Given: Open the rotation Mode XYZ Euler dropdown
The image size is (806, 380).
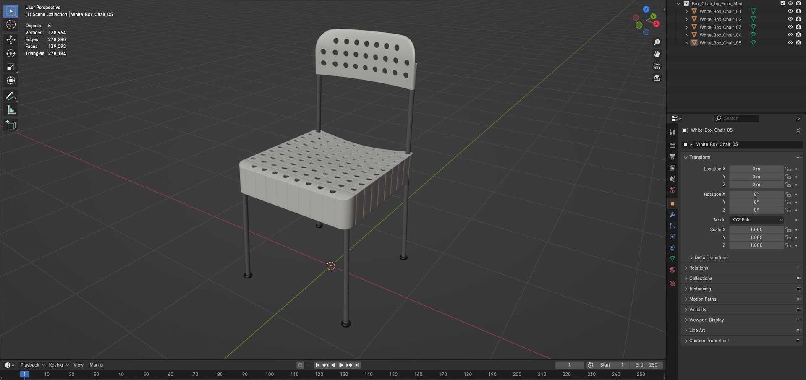Looking at the screenshot, I should 757,220.
